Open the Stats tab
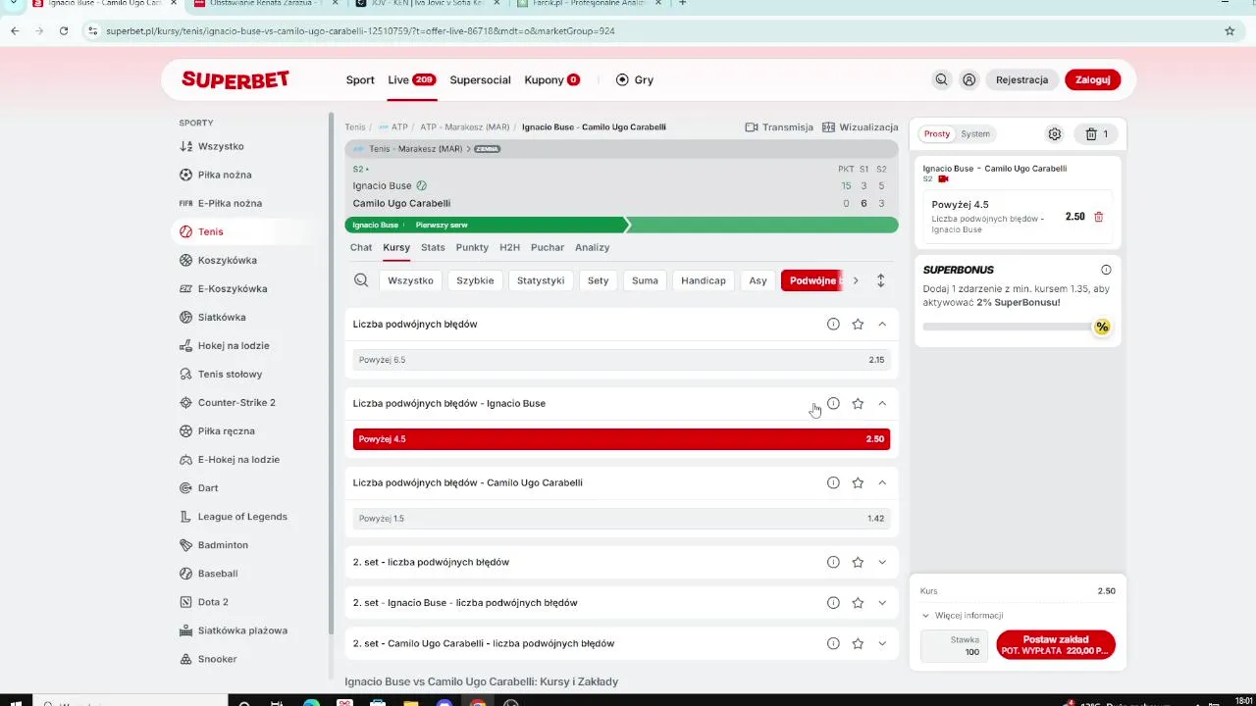Viewport: 1256px width, 706px height. coord(433,247)
